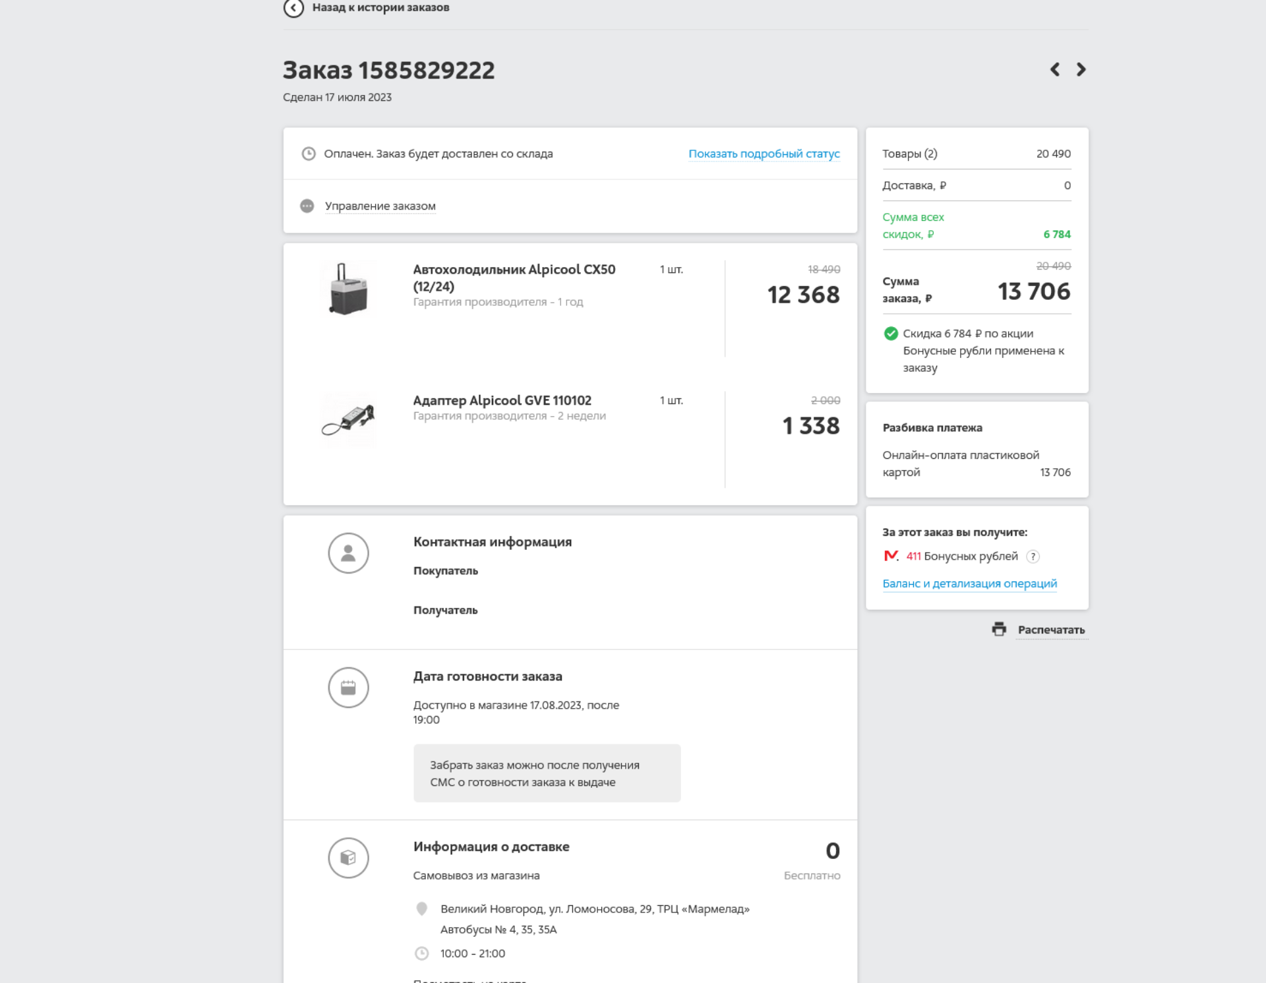This screenshot has height=983, width=1266.
Task: Open product Адаптер Alpicool GVE 110102
Action: pos(502,400)
